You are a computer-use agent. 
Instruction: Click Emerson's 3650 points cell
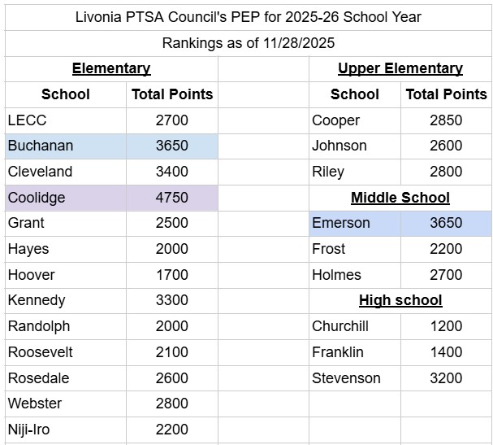pyautogui.click(x=446, y=223)
